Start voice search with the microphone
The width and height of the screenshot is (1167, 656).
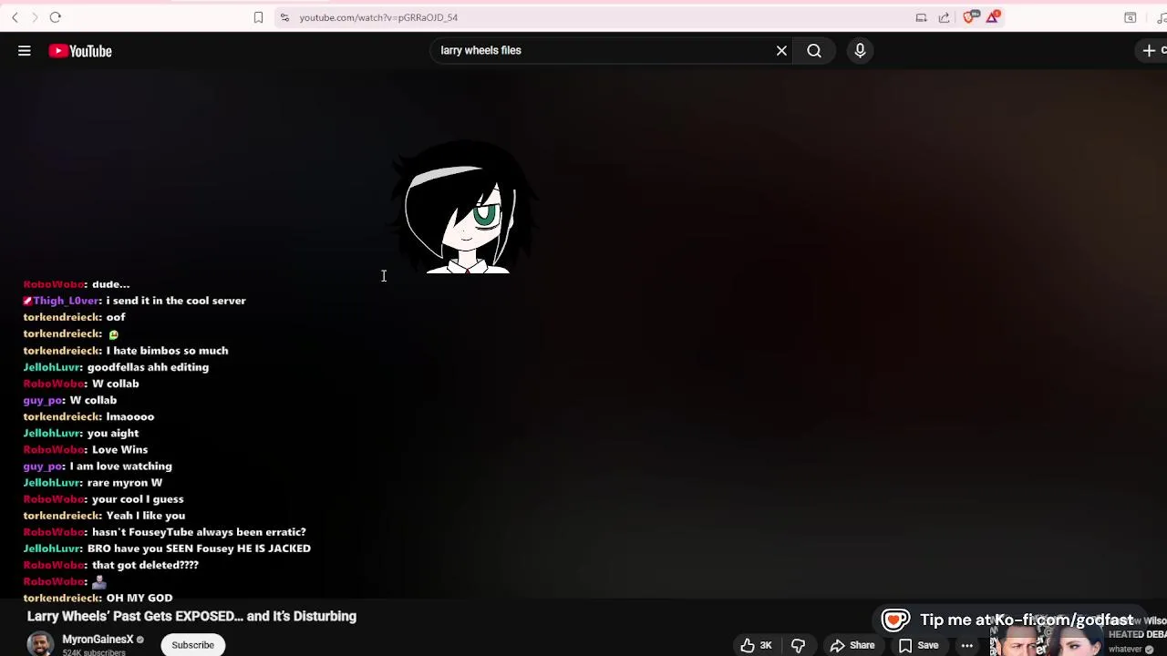[860, 51]
